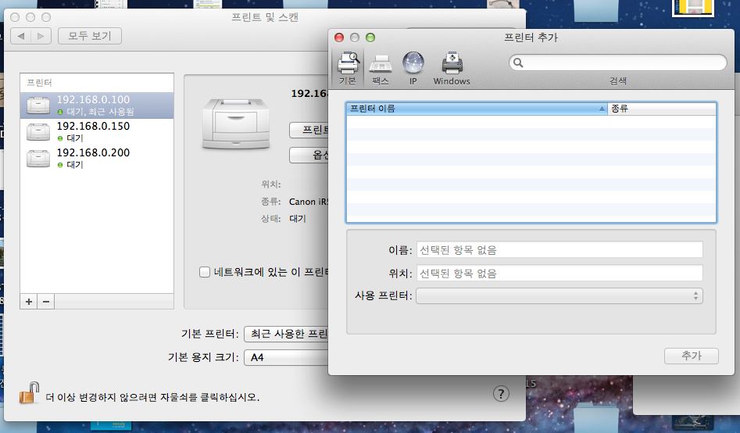Click the 추가 (Add) button

(x=690, y=356)
